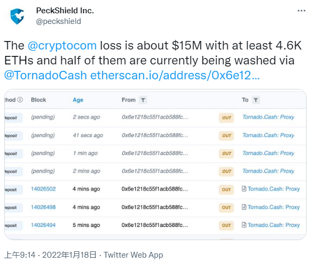Open the PeckShield profile avatar
The image size is (312, 263).
pos(17,17)
